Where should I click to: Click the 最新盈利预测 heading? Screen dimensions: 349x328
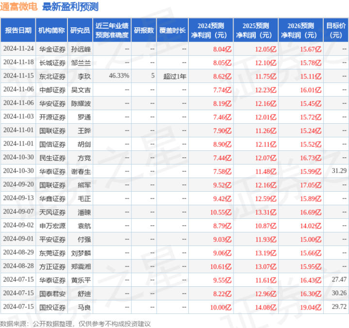pyautogui.click(x=70, y=7)
